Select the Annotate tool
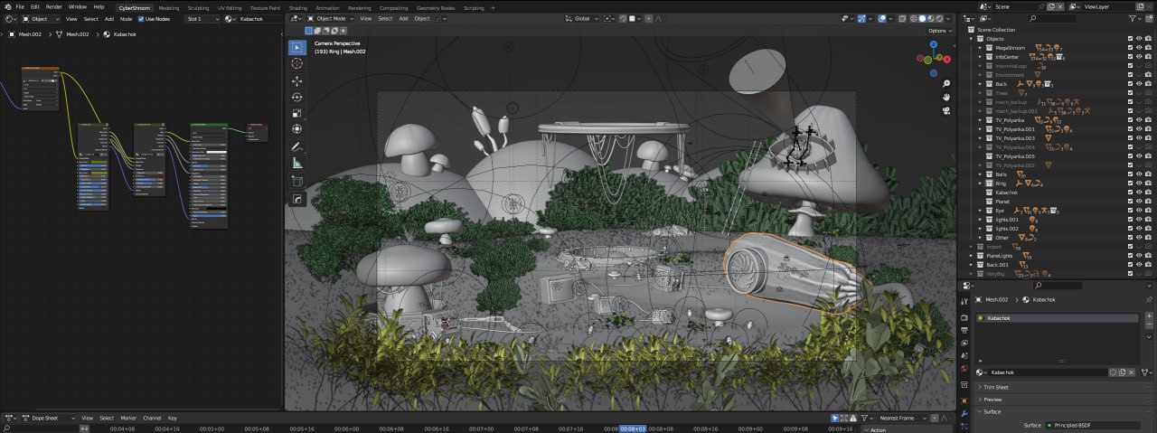The height and width of the screenshot is (433, 1157). pyautogui.click(x=296, y=146)
